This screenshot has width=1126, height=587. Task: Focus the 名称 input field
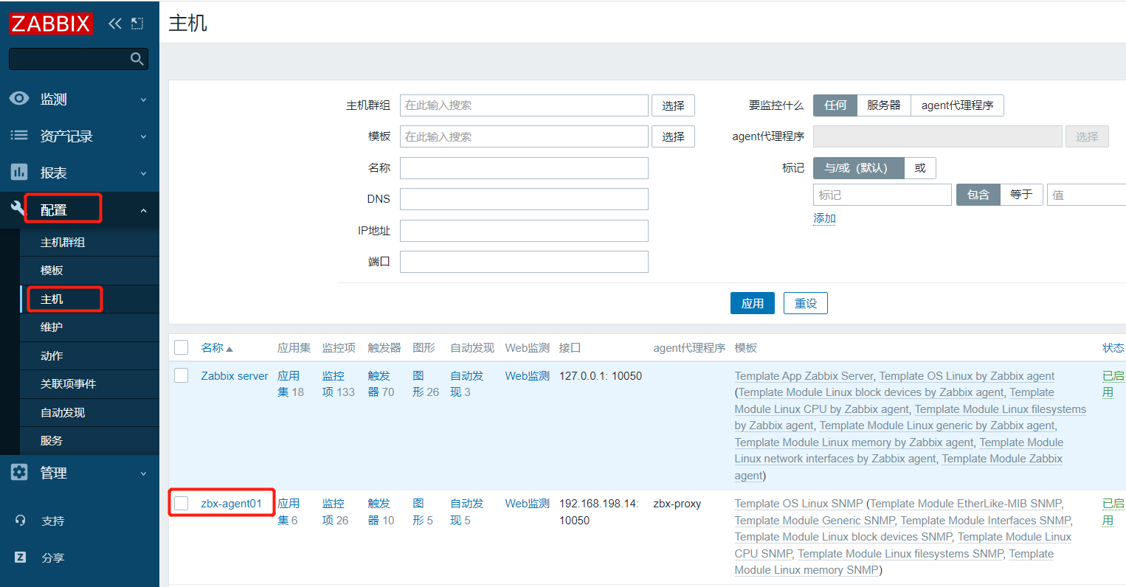pyautogui.click(x=524, y=168)
